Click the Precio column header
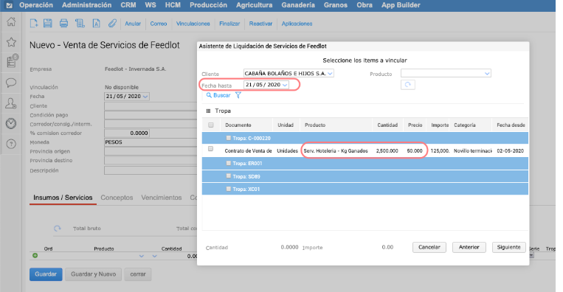563x292 pixels. 415,125
